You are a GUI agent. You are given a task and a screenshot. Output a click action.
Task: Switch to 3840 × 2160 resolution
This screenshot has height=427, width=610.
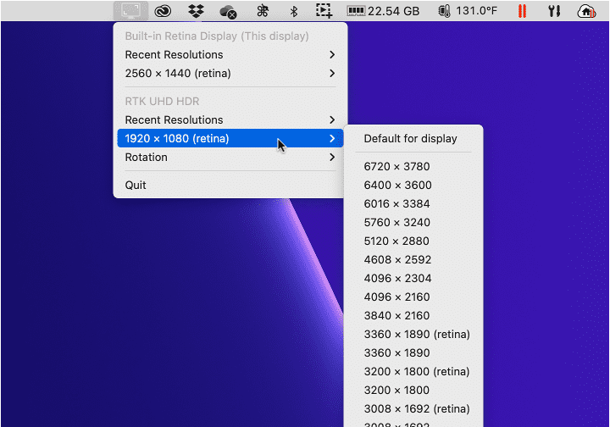(413, 316)
